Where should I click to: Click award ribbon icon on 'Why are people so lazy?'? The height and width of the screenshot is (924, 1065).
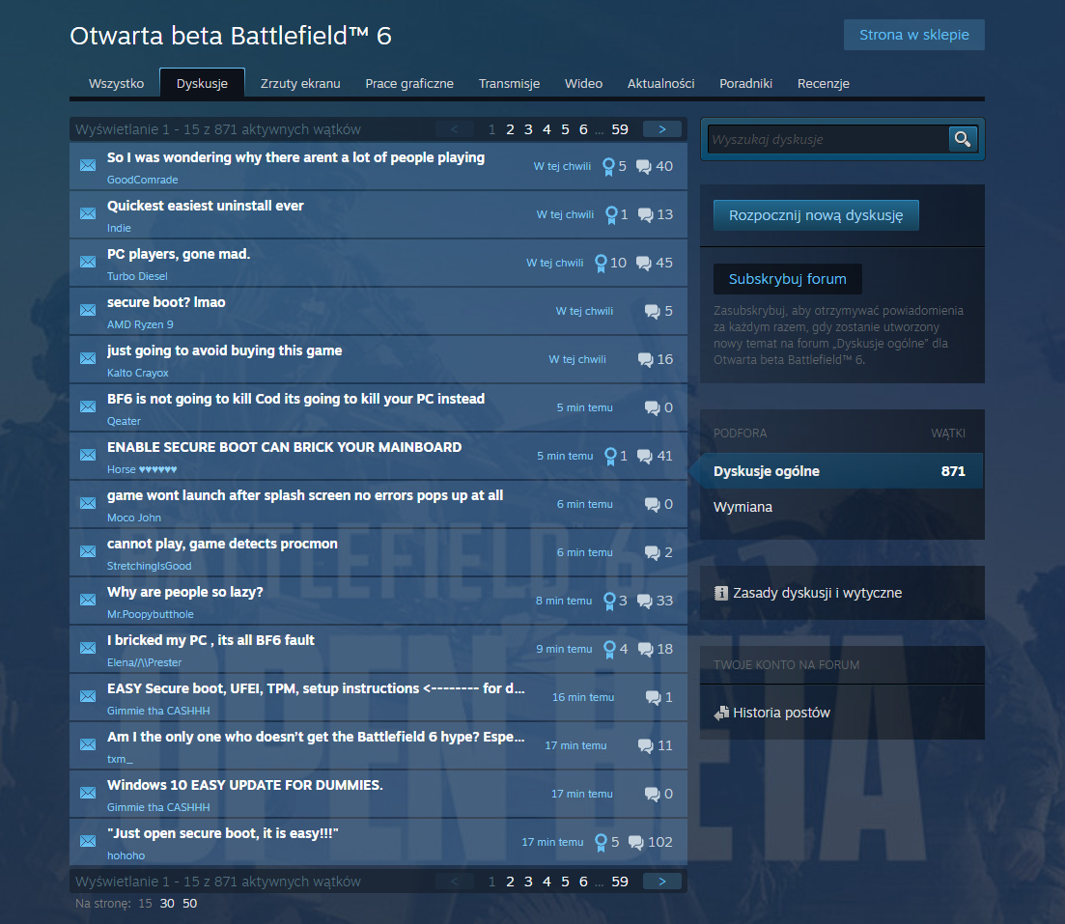[609, 601]
